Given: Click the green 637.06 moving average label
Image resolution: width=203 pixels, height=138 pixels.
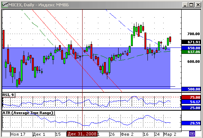Looking at the screenshot, I should pos(191,52).
